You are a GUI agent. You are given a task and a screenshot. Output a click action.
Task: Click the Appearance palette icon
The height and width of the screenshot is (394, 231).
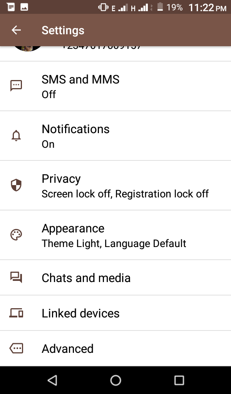coord(17,235)
